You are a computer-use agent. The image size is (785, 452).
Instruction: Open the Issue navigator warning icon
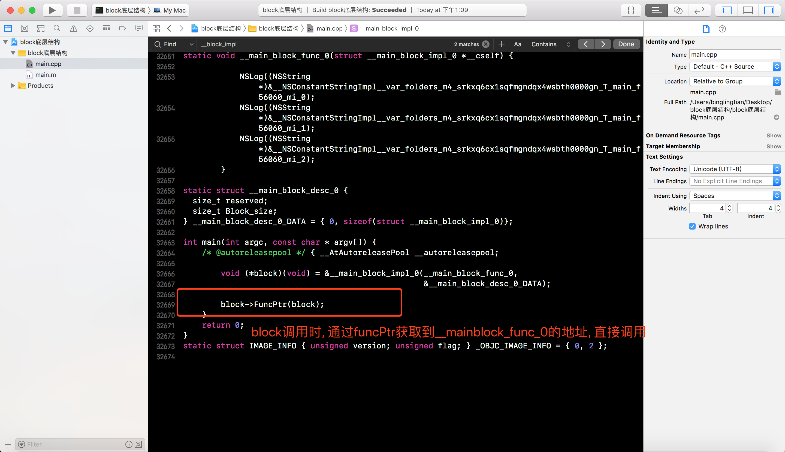tap(73, 29)
